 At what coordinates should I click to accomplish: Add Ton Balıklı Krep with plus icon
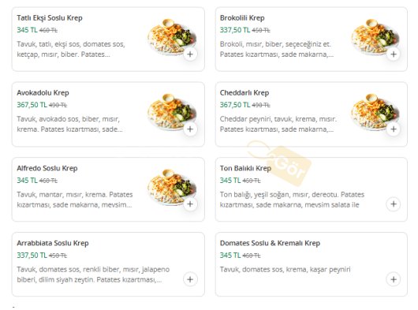(x=394, y=204)
